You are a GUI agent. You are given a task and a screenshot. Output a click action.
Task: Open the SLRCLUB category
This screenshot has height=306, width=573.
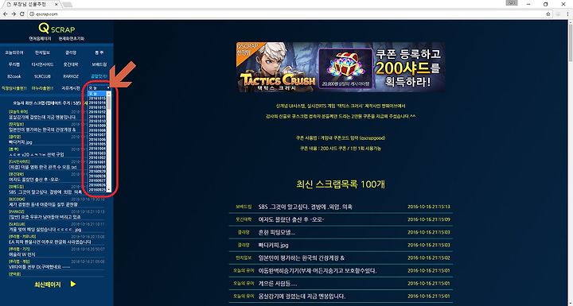coord(42,76)
